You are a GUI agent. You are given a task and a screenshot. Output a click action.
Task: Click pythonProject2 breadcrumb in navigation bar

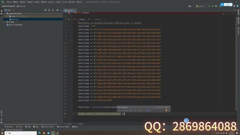(8, 6)
